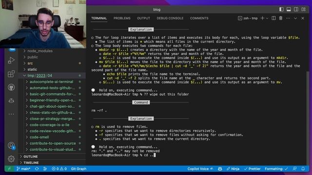The height and width of the screenshot is (175, 312).
Task: Select the zsh - tmp terminal
Action: (248, 18)
